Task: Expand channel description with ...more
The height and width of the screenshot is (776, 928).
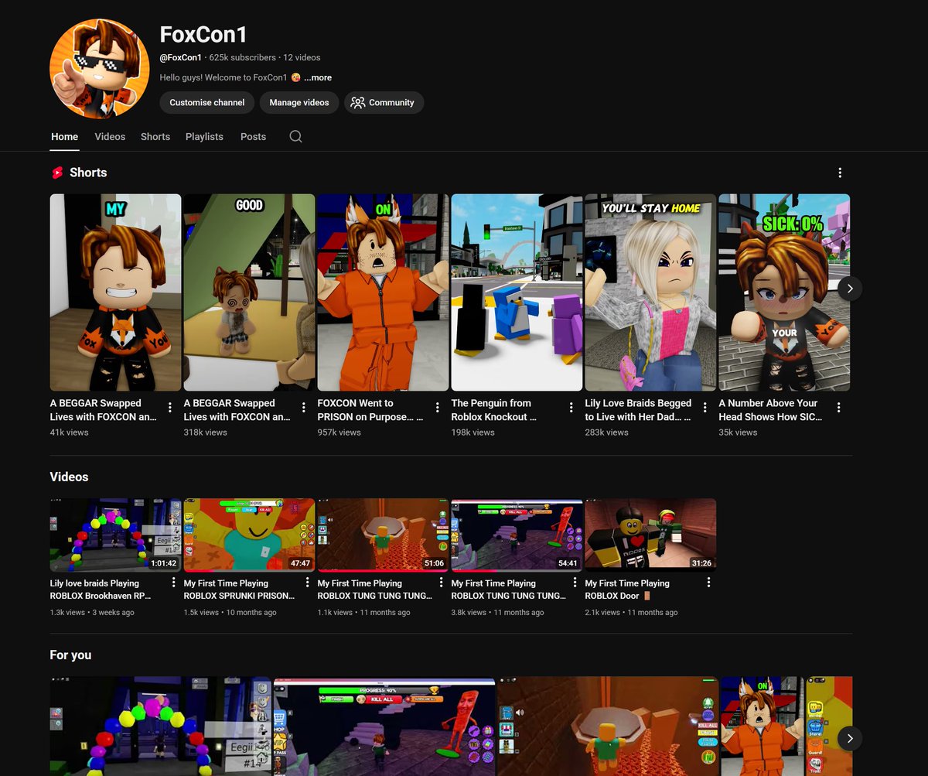Action: pos(318,77)
